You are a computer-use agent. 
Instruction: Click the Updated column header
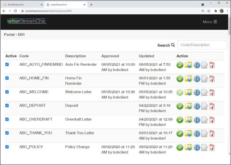tap(147, 56)
